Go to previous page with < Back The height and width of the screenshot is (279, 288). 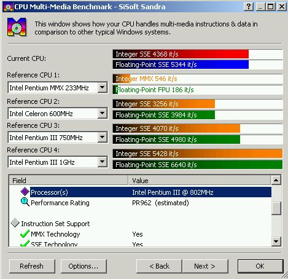click(159, 266)
